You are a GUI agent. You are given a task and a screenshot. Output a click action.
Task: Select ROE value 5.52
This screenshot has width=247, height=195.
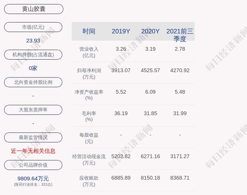[121, 92]
